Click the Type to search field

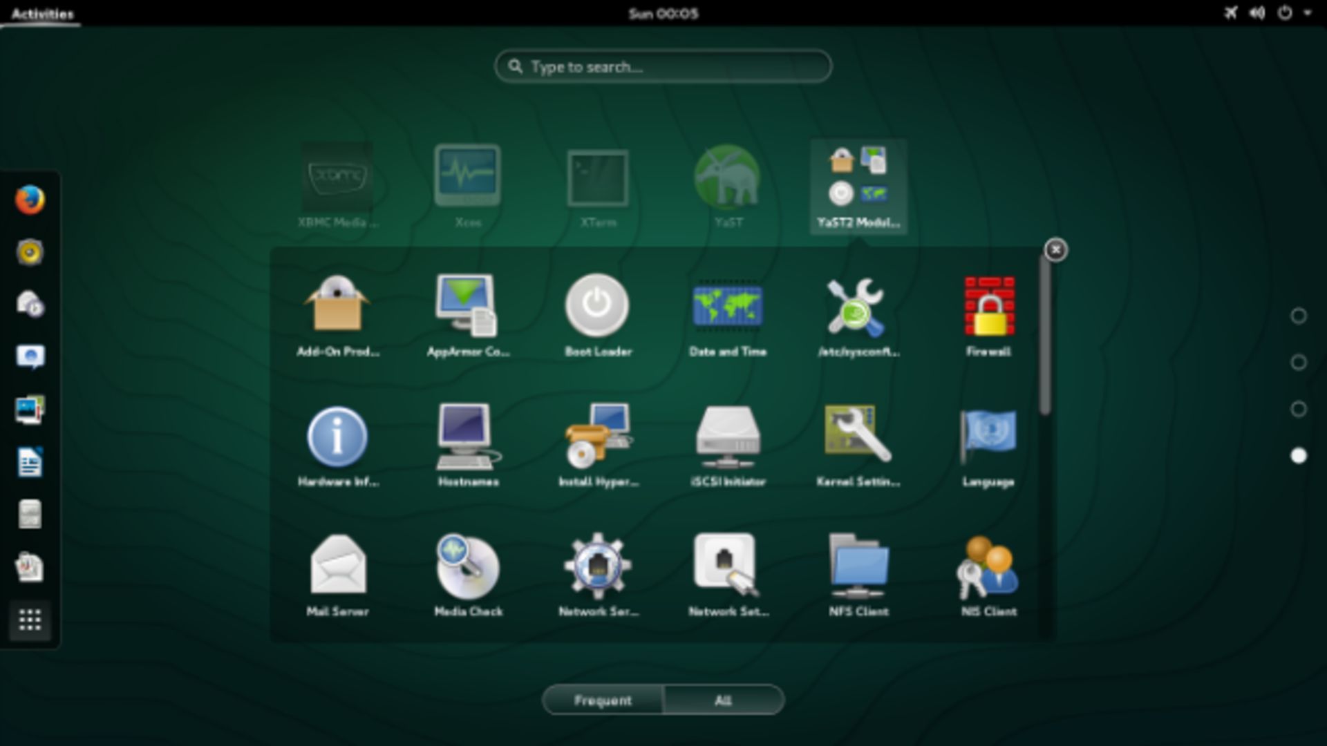(x=661, y=66)
